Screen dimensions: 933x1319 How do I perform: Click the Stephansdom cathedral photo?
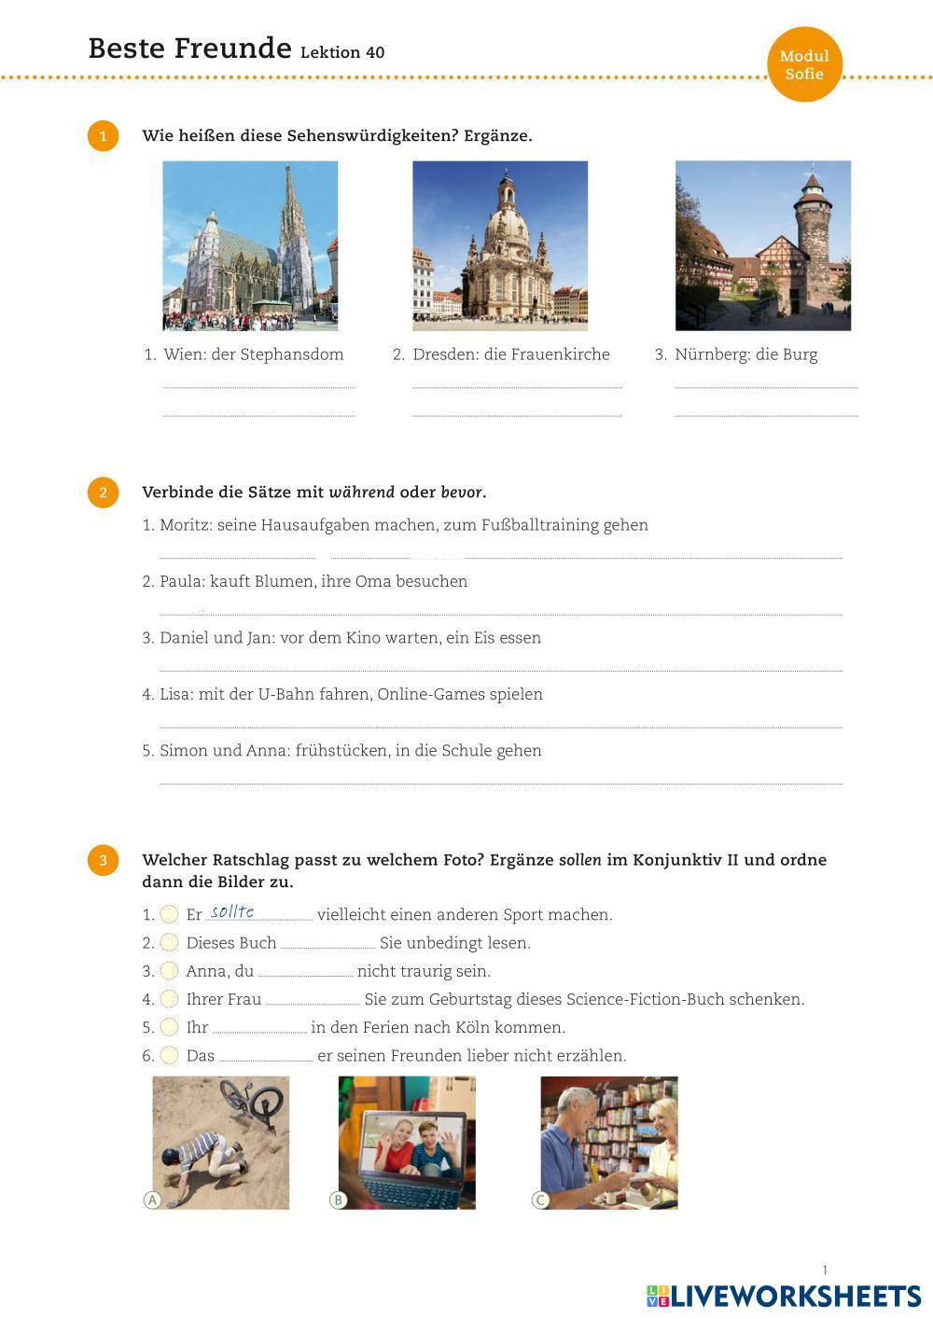pyautogui.click(x=250, y=245)
